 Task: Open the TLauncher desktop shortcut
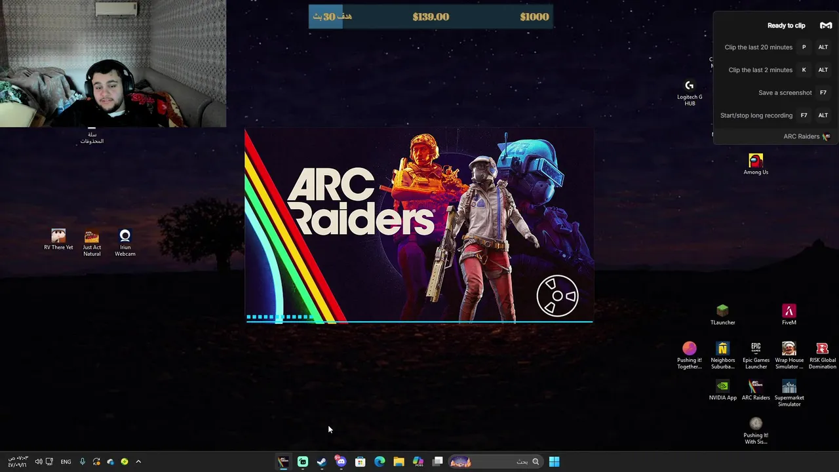coord(722,315)
